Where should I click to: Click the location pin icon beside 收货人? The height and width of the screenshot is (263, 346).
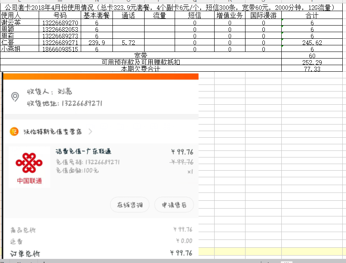[15, 97]
